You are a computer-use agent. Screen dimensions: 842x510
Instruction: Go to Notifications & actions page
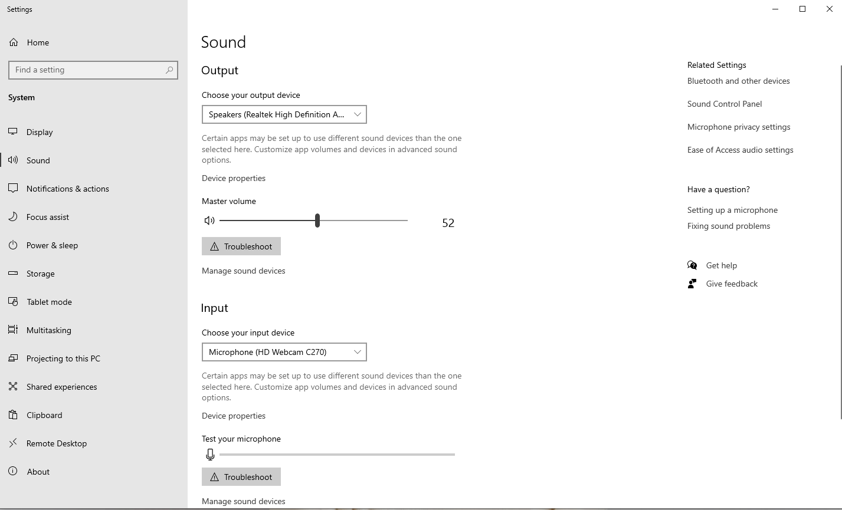[68, 189]
